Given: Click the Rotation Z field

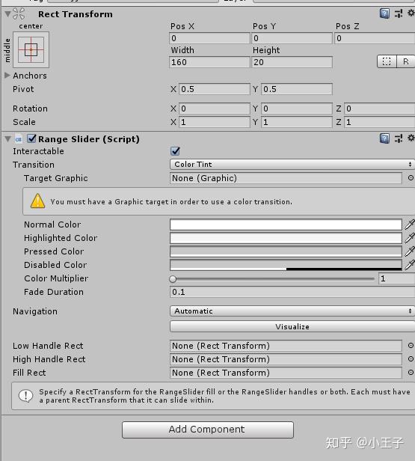Looking at the screenshot, I should tap(379, 109).
